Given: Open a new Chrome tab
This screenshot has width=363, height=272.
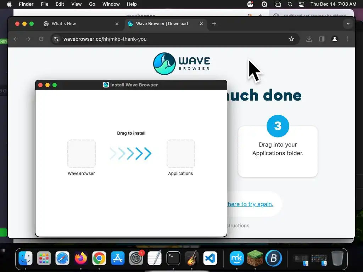Looking at the screenshot, I should point(214,24).
